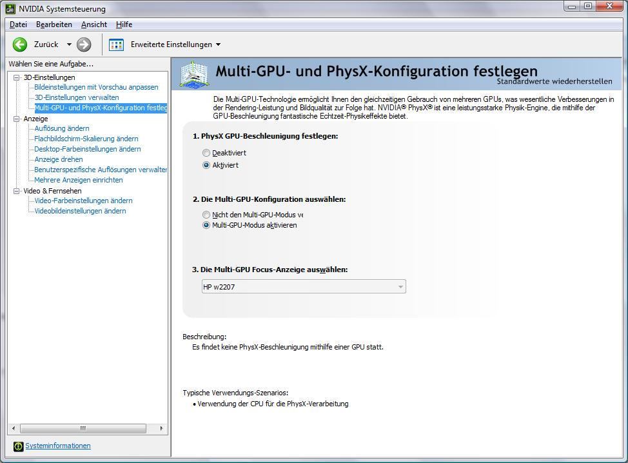Click the 3D-Einstellungen category label
The image size is (628, 463).
click(x=49, y=77)
